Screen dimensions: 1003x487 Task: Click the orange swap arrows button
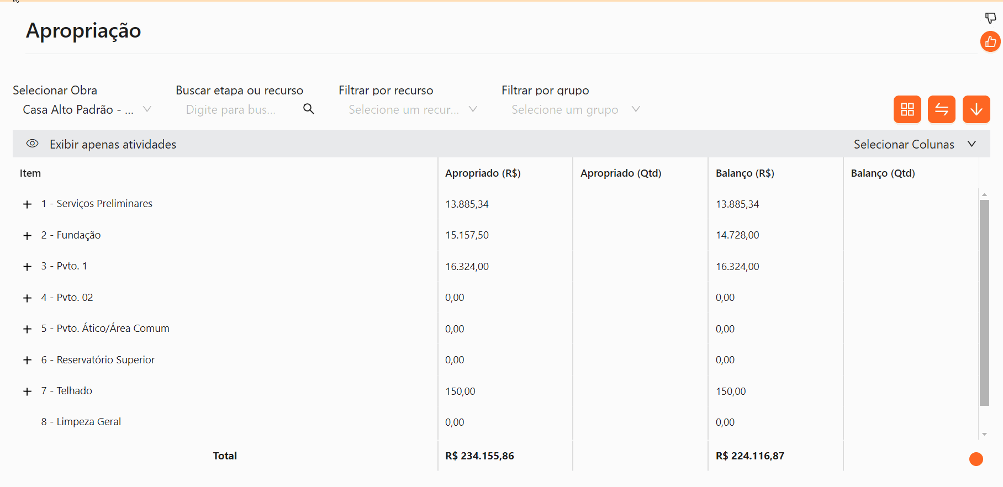(x=942, y=109)
